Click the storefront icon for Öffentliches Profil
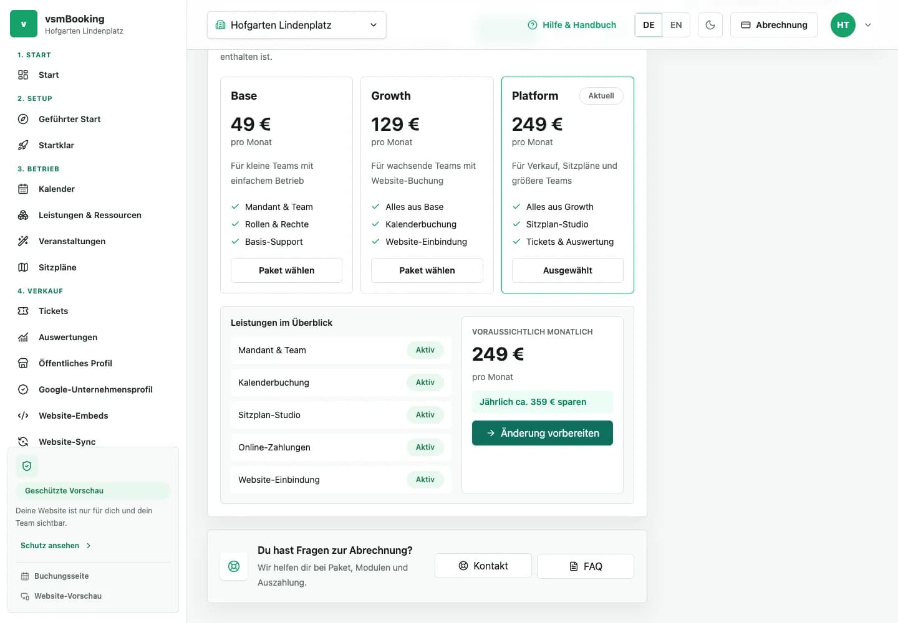 click(x=23, y=363)
